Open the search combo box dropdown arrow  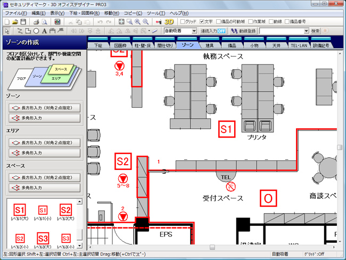coord(306,31)
